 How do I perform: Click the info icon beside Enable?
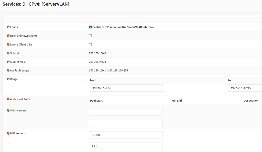point(8,27)
